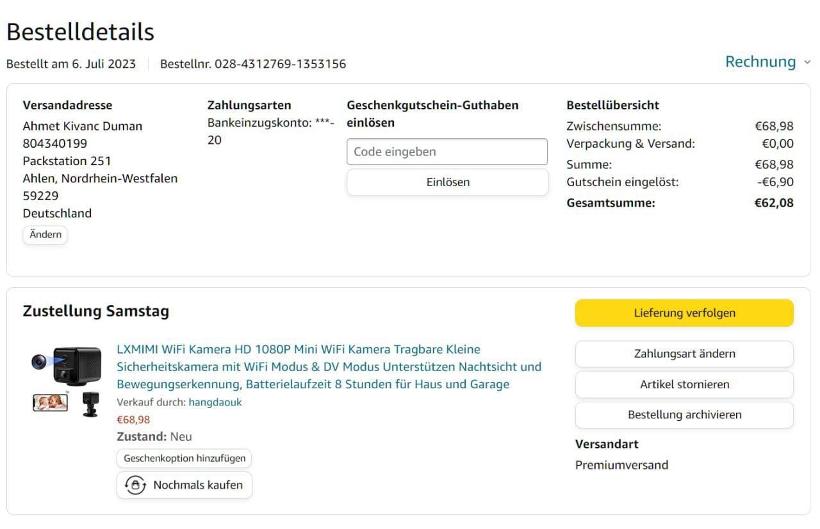Click the Zustellung Samstag heading
This screenshot has height=529, width=820.
coord(96,312)
